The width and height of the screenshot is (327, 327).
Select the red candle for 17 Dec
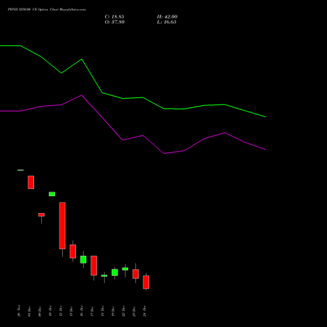coord(94,266)
